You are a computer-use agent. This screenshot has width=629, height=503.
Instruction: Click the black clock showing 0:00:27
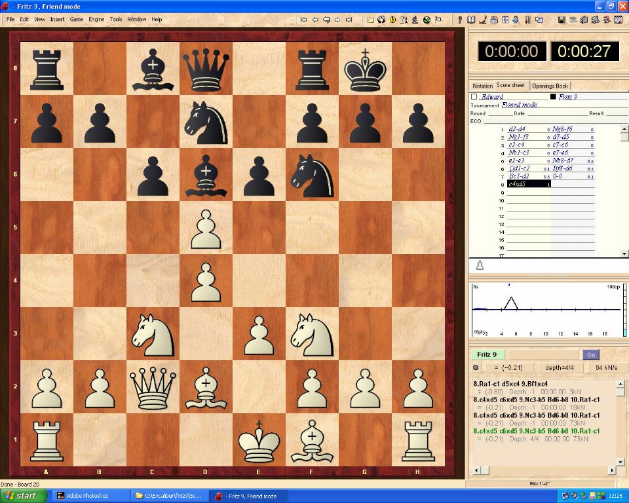click(584, 51)
